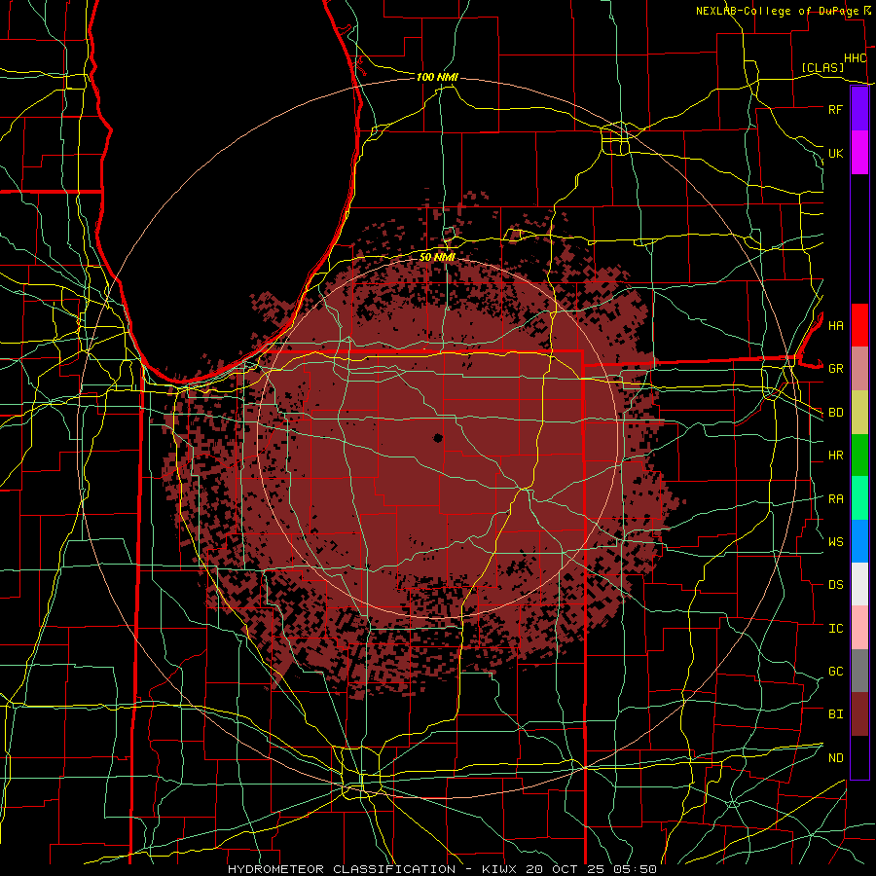Click the brown BI legend swatch
Screen dimensions: 876x876
click(859, 714)
